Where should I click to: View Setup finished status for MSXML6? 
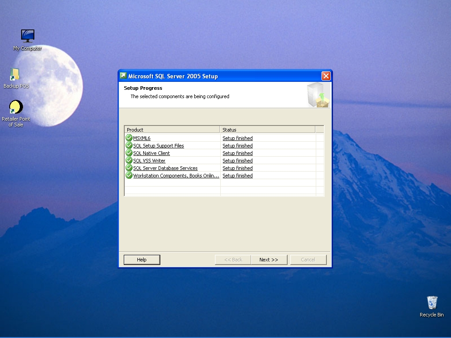pos(237,138)
